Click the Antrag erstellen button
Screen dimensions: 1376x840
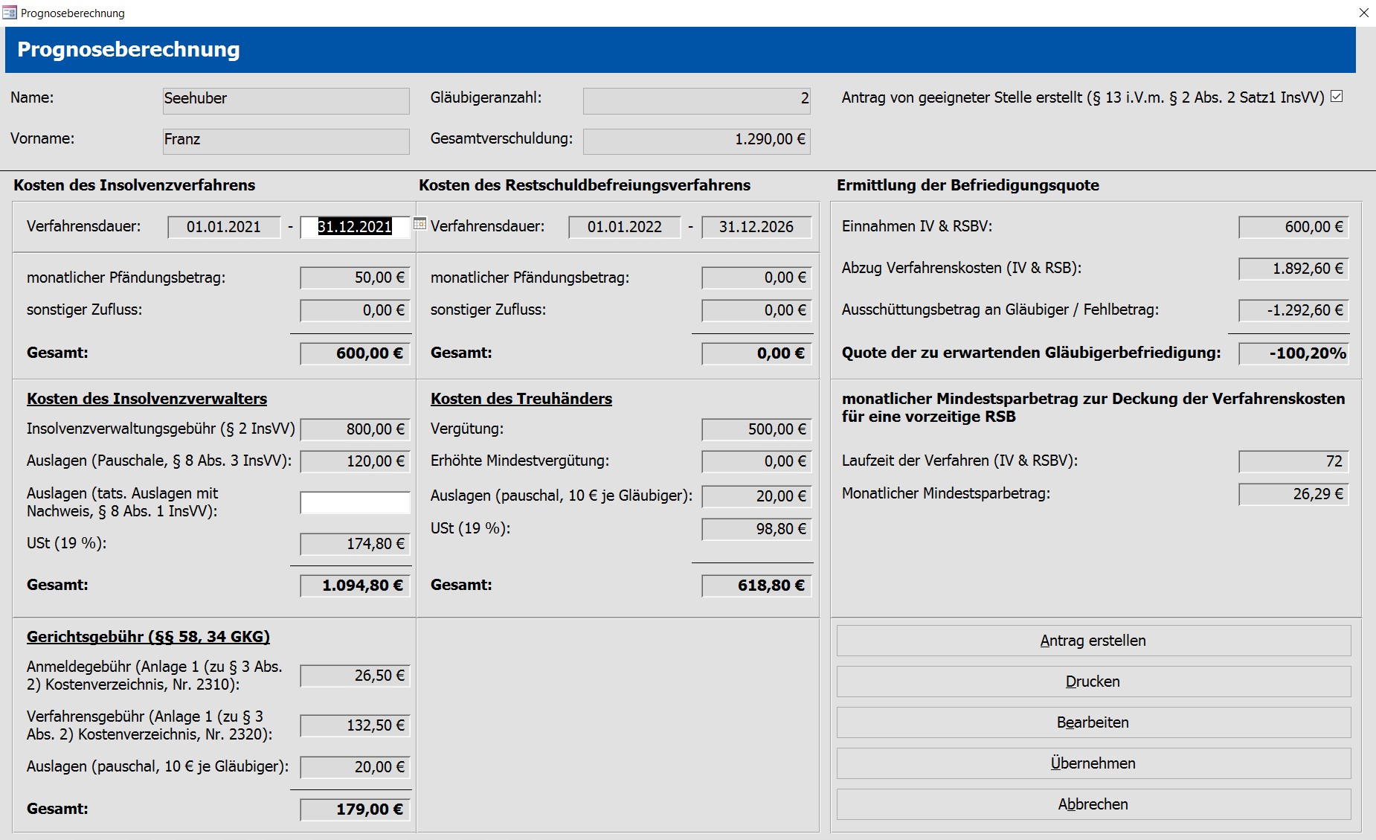1093,641
